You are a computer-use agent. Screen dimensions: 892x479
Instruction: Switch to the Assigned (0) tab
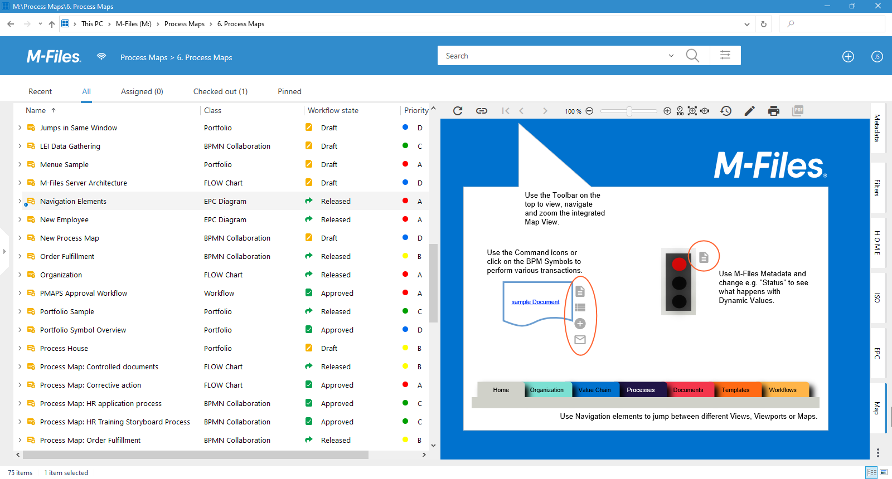point(142,91)
